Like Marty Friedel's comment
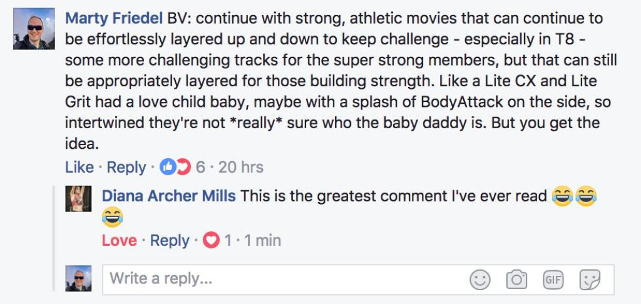 (x=79, y=167)
